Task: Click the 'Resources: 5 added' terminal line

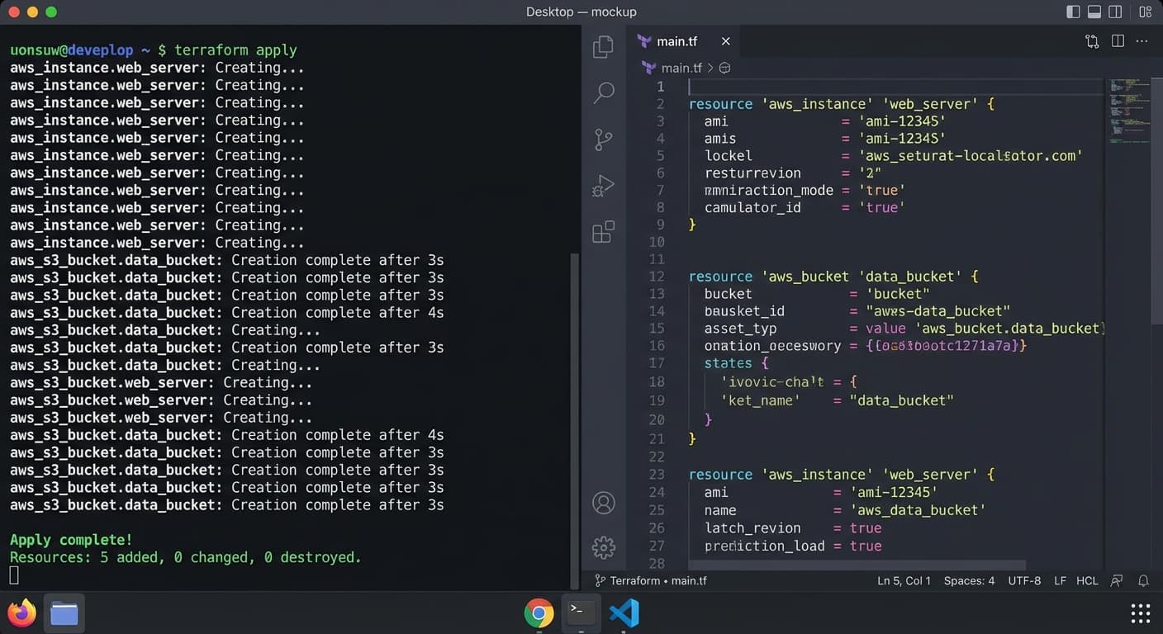Action: (186, 557)
